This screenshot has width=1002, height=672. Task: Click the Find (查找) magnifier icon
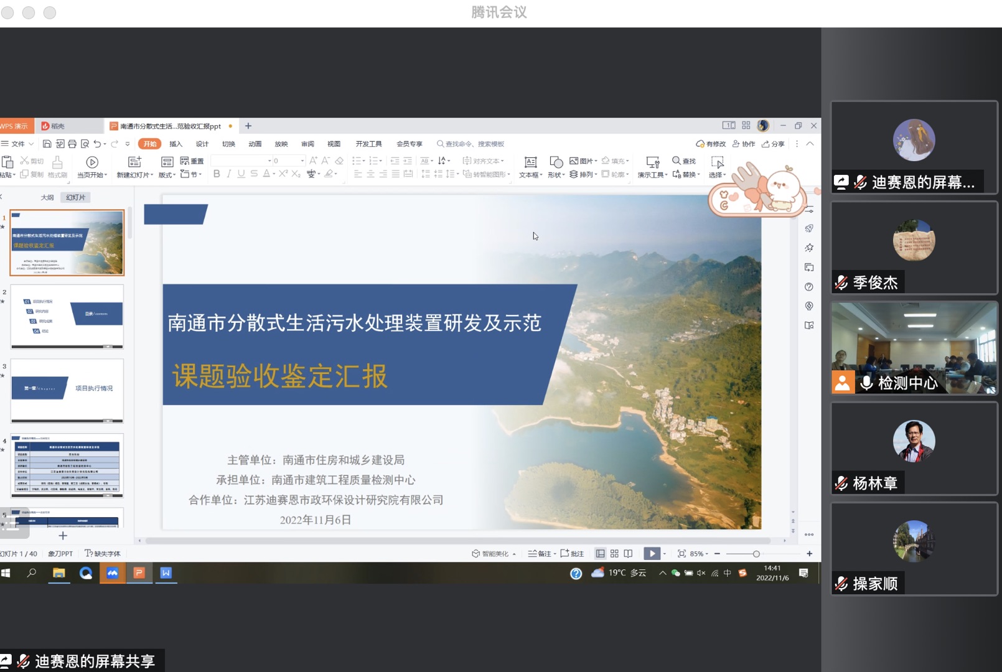pyautogui.click(x=677, y=161)
